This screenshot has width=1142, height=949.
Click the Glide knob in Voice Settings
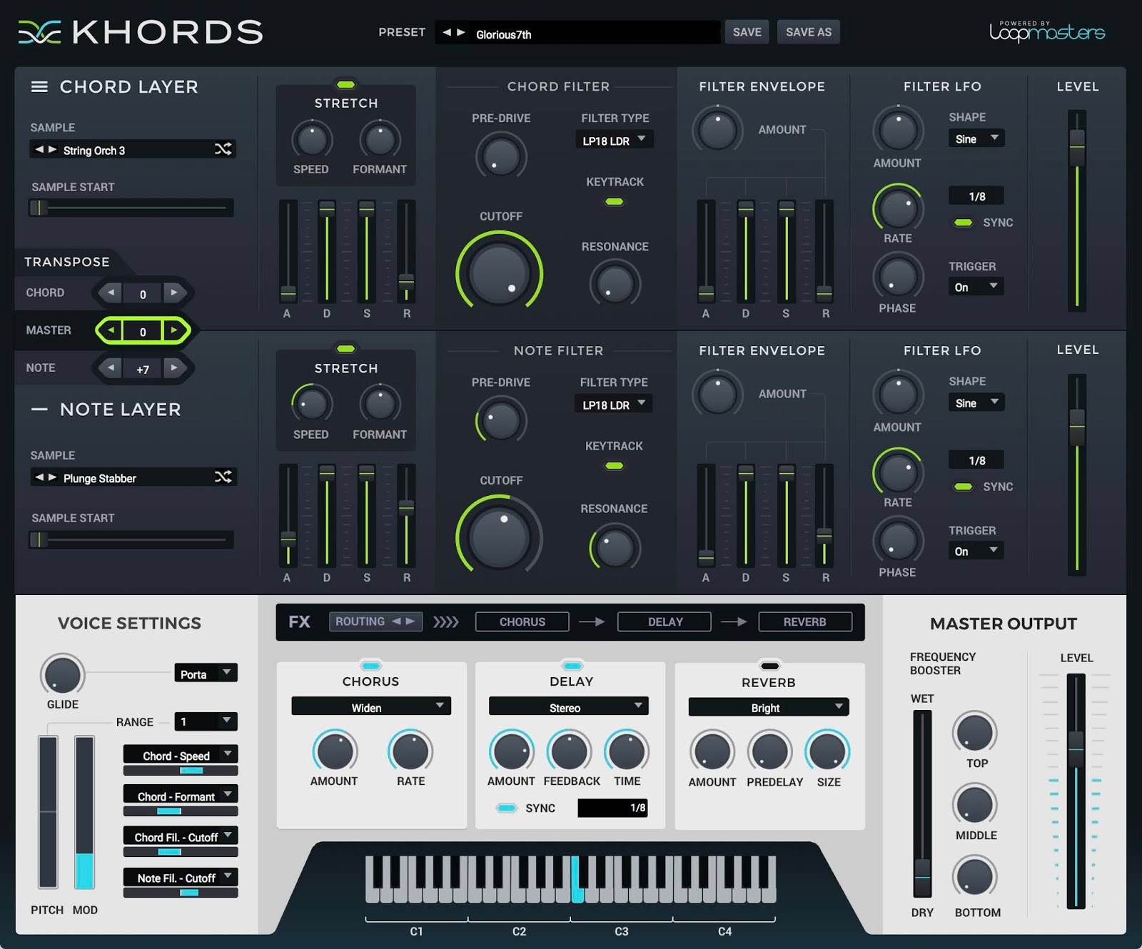pyautogui.click(x=63, y=674)
